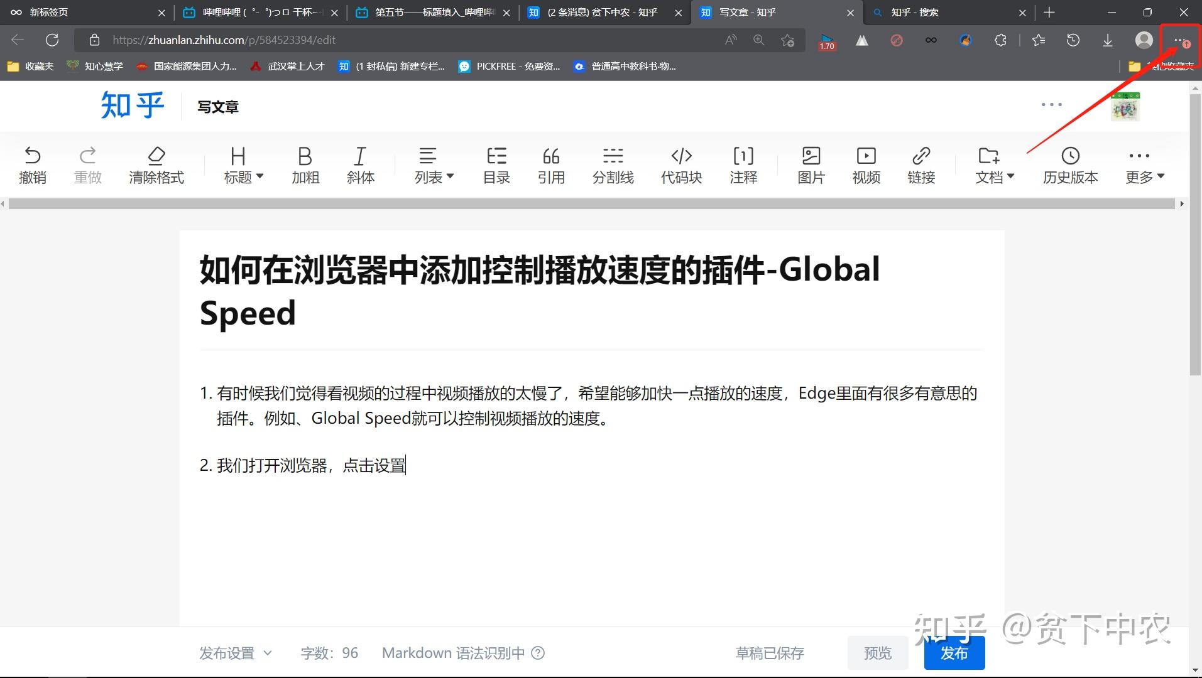This screenshot has width=1202, height=678.
Task: Click the Markdown syntax help question icon
Action: pos(538,653)
